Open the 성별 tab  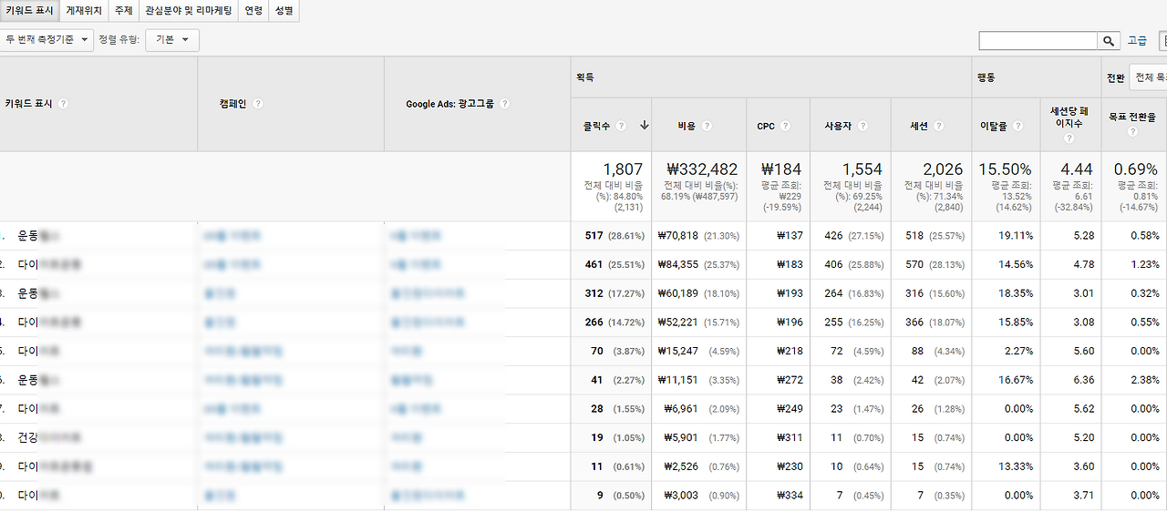[x=284, y=11]
